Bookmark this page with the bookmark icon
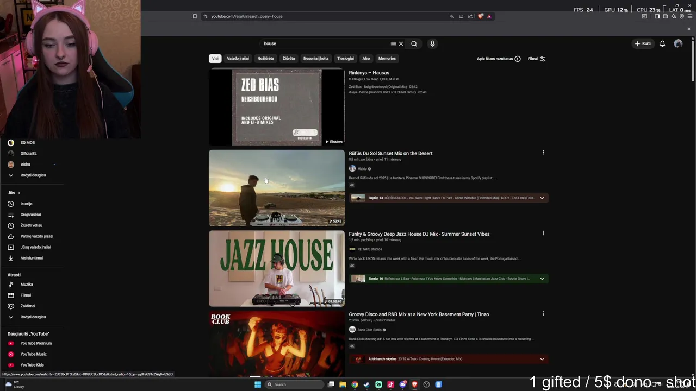696x391 pixels. (x=195, y=16)
